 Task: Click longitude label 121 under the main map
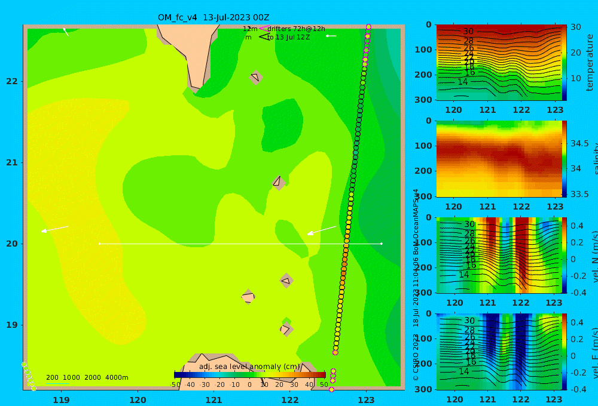pyautogui.click(x=213, y=400)
